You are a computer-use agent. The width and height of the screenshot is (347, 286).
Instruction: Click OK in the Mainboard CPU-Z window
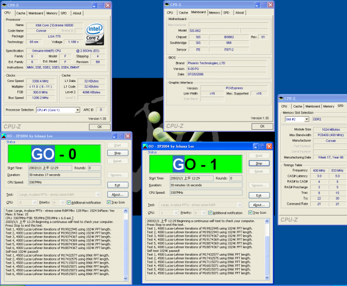click(x=262, y=126)
